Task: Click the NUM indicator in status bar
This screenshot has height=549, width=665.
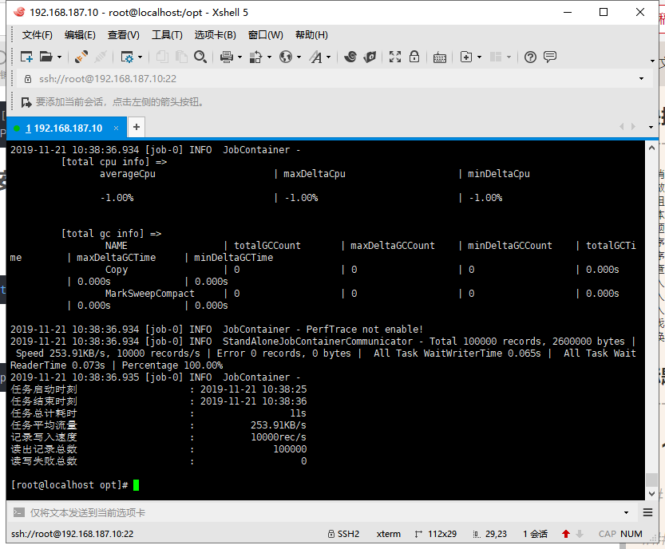Action: coord(631,534)
